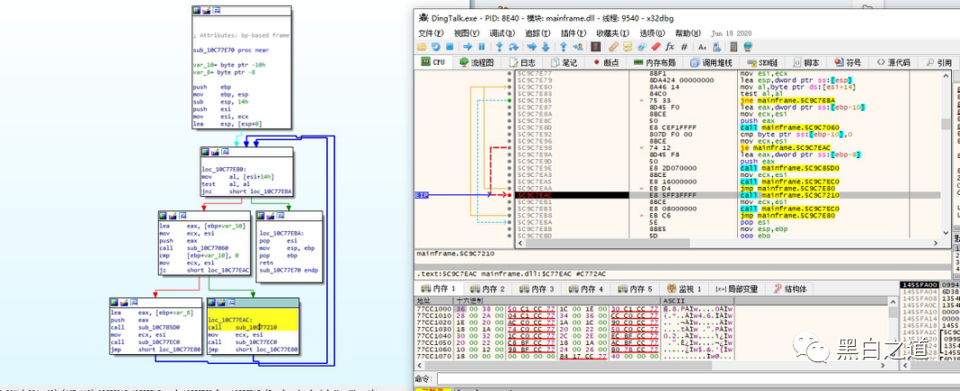Open the 调试 menu
The image size is (960, 391).
[x=502, y=33]
